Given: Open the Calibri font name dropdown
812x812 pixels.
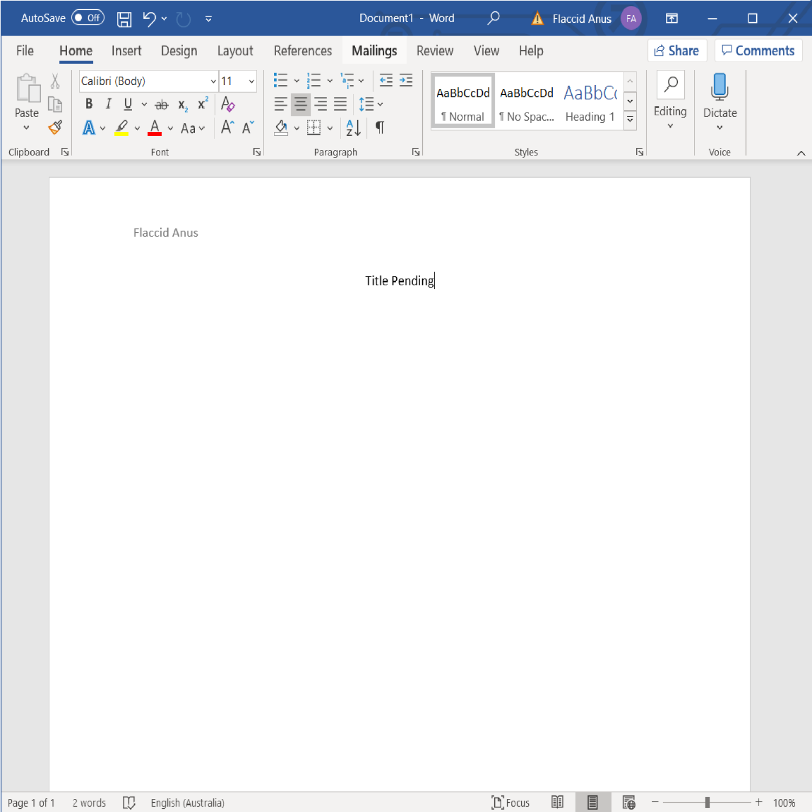Looking at the screenshot, I should tap(213, 81).
